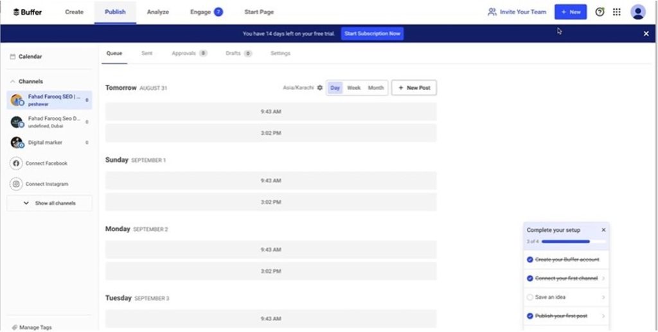Switch to the Approvals tab

pyautogui.click(x=190, y=54)
